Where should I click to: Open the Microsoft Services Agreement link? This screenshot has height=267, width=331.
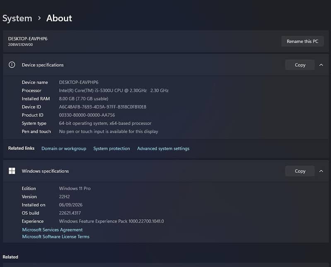(x=52, y=230)
